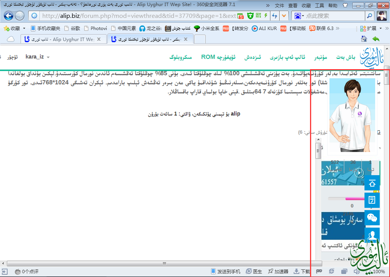Click the green undo restore arrow on tab bar
This screenshot has height=277, width=390.
click(376, 39)
